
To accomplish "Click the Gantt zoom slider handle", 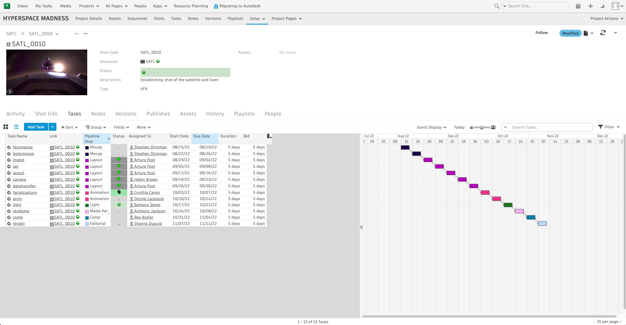I will click(482, 128).
